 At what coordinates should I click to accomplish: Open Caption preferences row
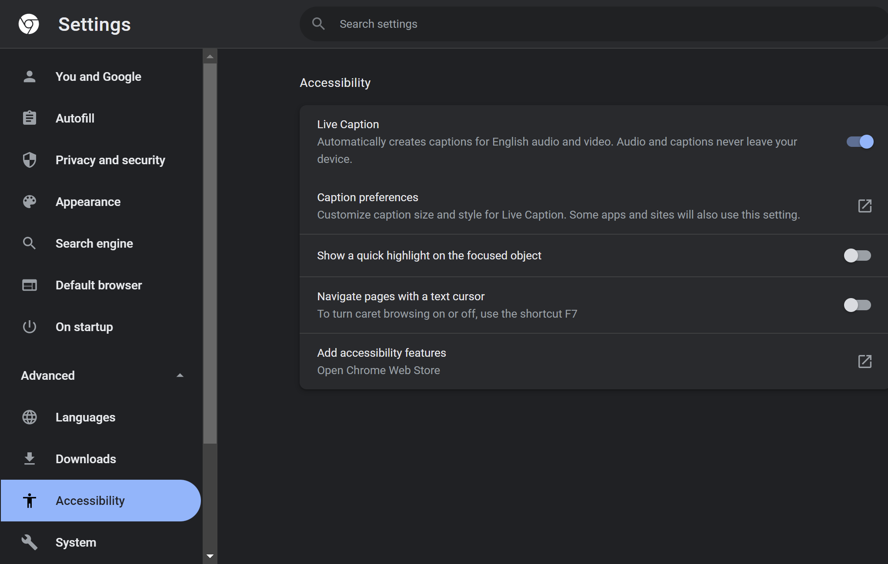(594, 206)
